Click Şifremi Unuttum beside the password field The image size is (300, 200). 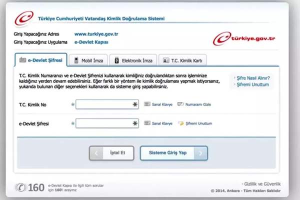coord(199,123)
